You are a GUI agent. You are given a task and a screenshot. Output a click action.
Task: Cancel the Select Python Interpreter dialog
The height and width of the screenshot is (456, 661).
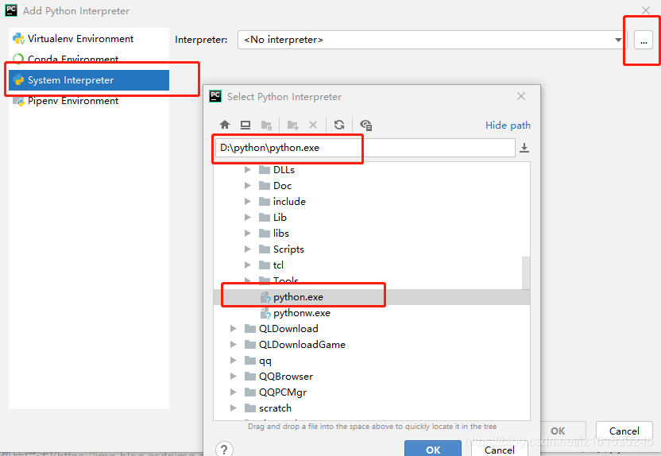(x=500, y=450)
